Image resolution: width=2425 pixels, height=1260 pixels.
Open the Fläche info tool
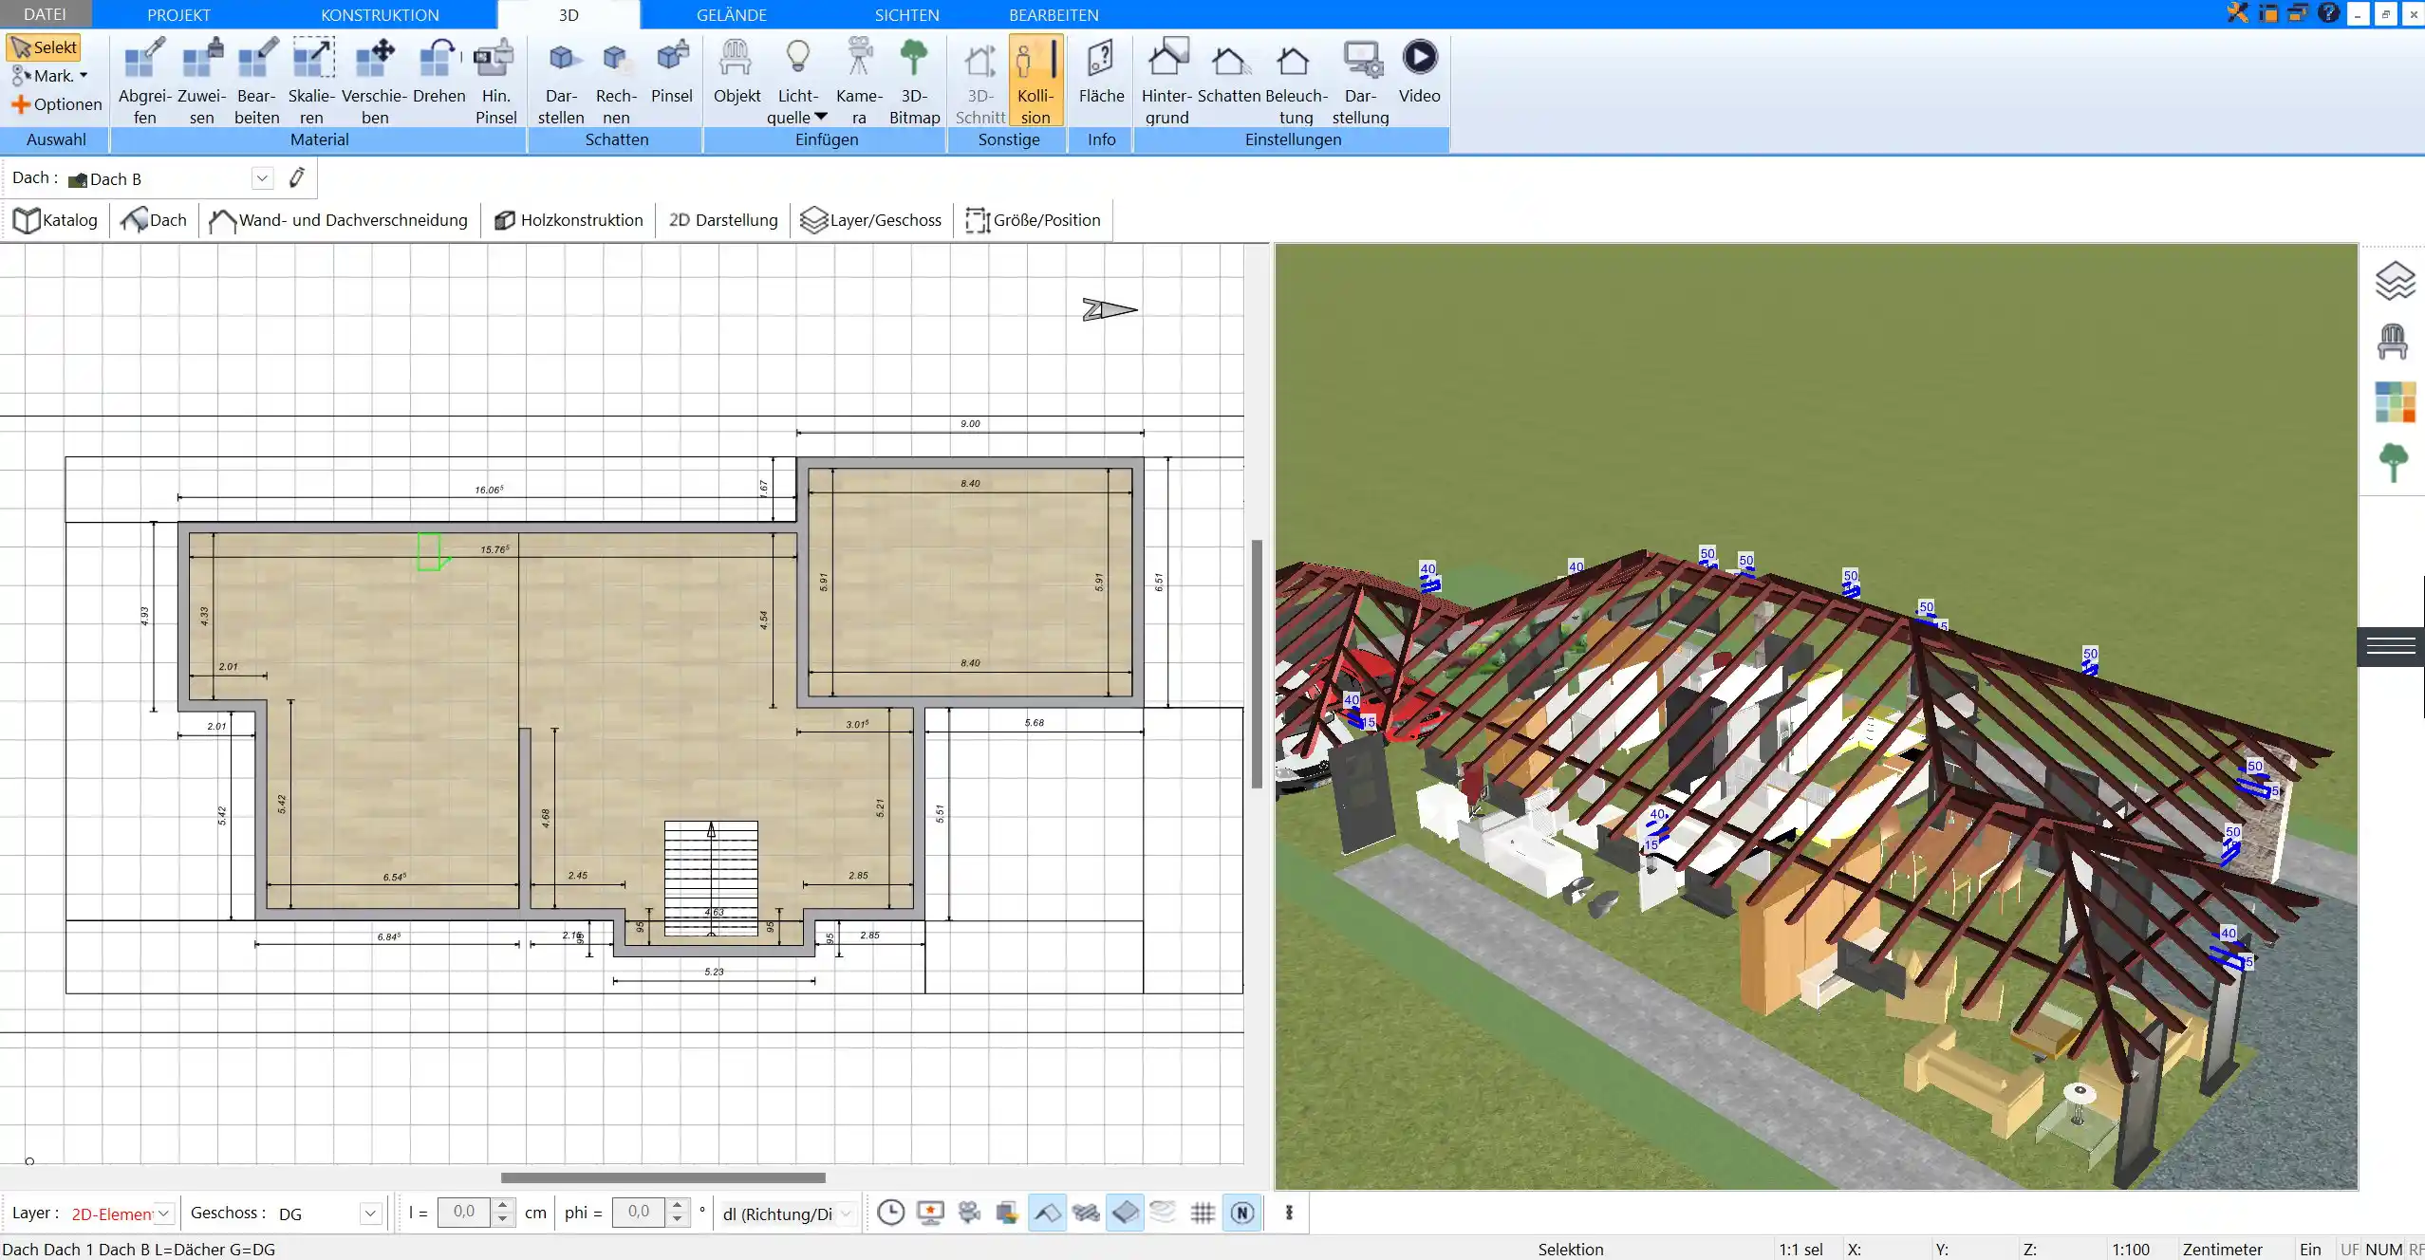tap(1101, 71)
